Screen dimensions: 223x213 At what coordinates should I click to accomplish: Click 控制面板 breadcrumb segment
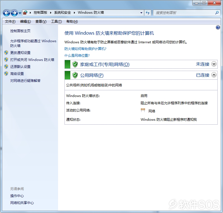click(x=40, y=13)
